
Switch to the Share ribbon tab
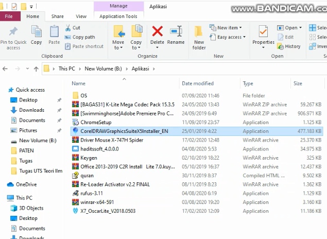coord(58,16)
